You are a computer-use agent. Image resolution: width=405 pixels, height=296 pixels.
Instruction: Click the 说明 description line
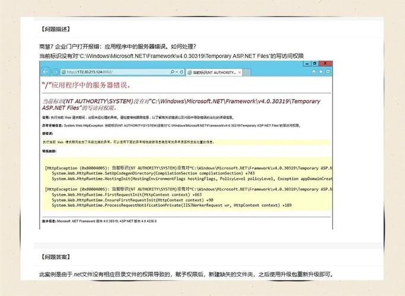(138, 118)
